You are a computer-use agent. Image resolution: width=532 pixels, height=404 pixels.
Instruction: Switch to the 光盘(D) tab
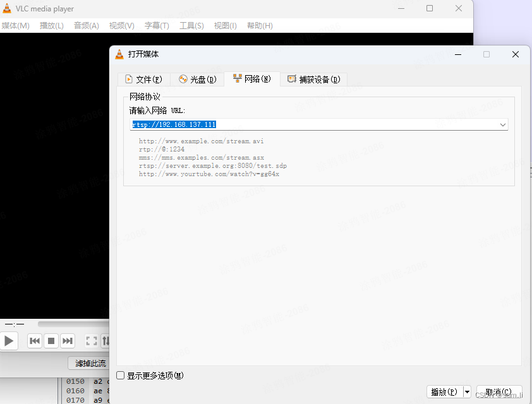tap(198, 80)
